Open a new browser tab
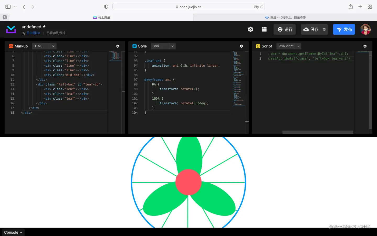The height and width of the screenshot is (236, 377). (360, 7)
